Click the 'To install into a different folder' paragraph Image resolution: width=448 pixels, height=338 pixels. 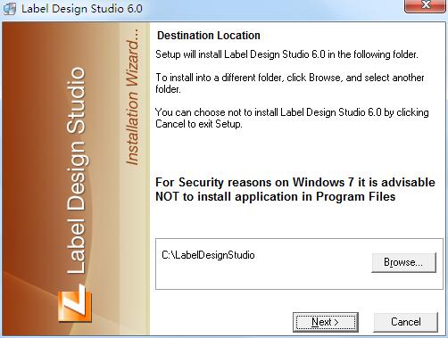coord(290,84)
